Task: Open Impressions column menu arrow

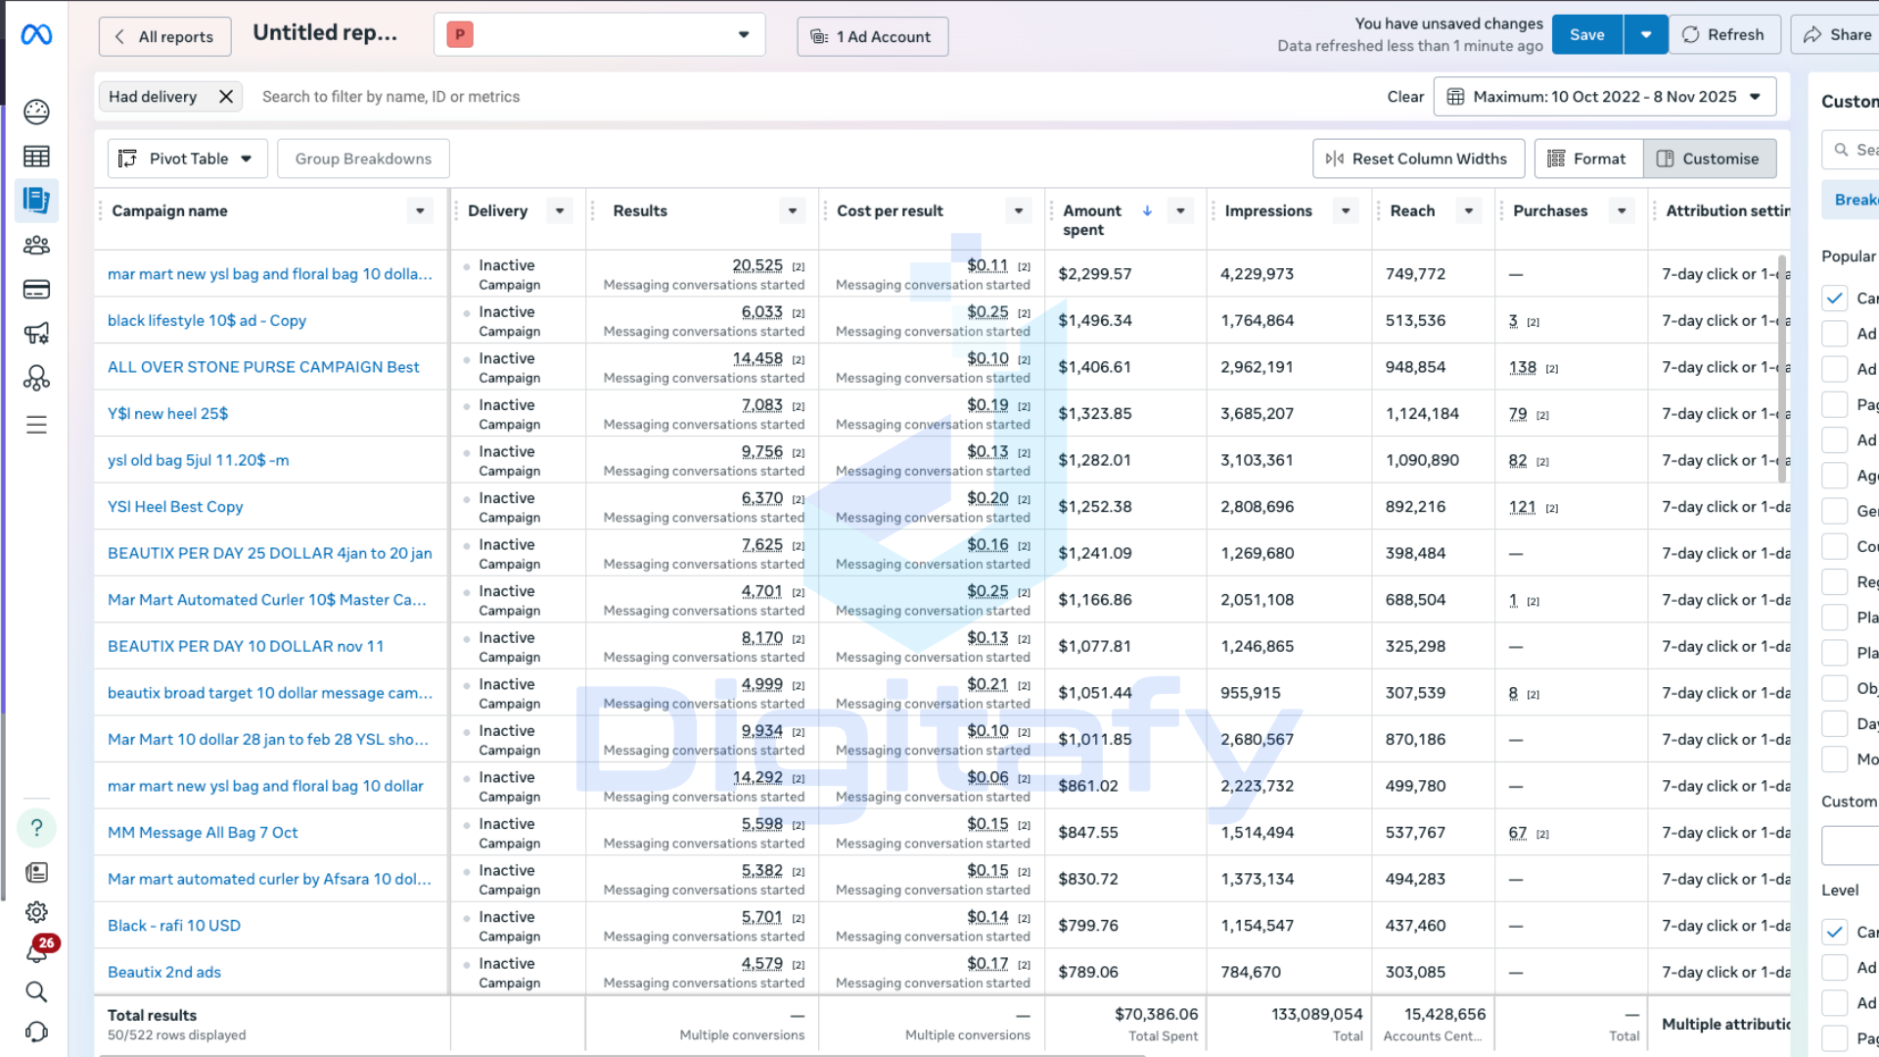Action: [x=1346, y=210]
